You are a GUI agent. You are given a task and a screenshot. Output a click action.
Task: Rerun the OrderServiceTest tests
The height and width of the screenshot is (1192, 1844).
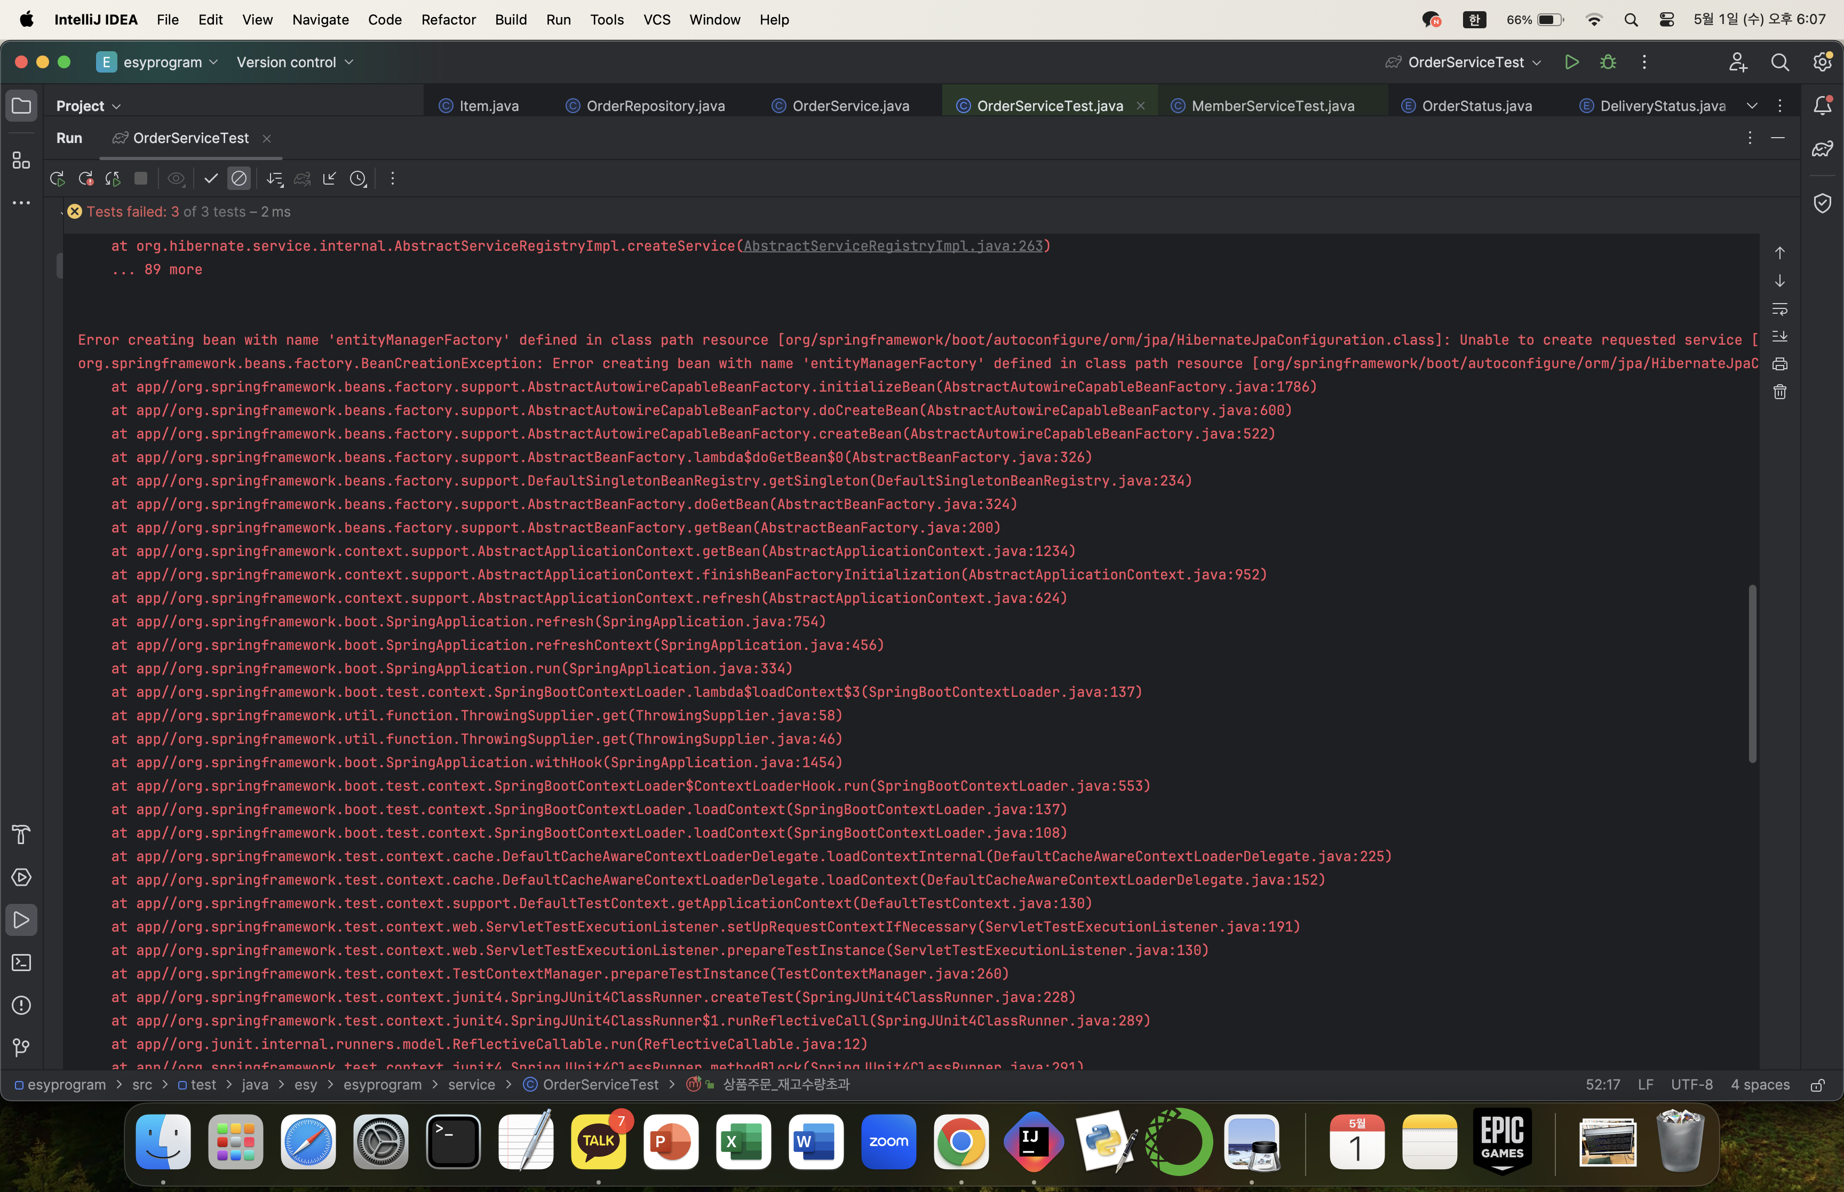pos(57,179)
